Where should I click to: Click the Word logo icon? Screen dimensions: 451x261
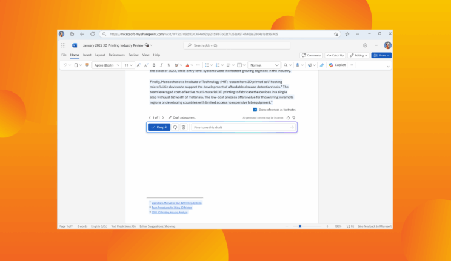[75, 45]
